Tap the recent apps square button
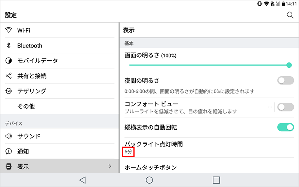This screenshot has height=187, width=299. tap(216, 180)
